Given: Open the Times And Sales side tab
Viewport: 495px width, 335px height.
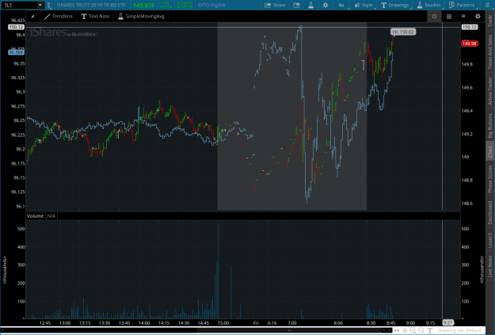Looking at the screenshot, I should coord(489,51).
